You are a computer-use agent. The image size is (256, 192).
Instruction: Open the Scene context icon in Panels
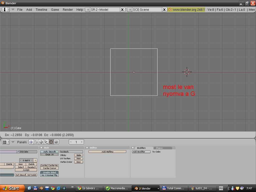tap(56, 142)
